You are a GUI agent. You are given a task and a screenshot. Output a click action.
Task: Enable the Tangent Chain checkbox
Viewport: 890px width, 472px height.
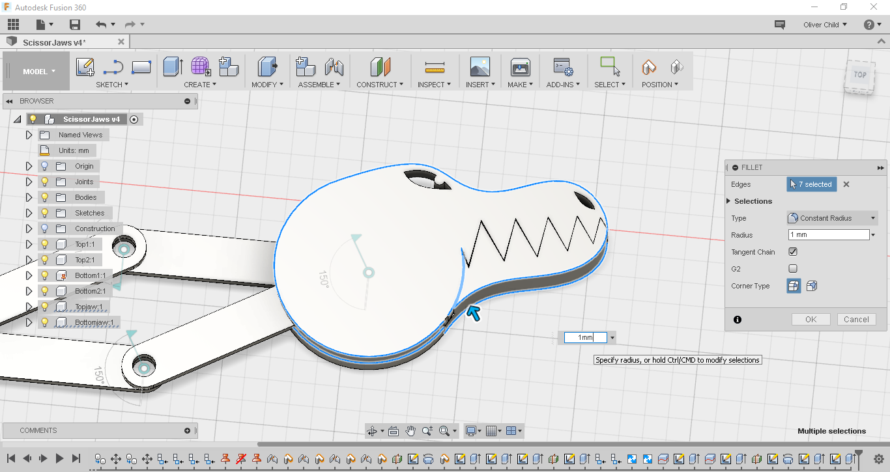pos(792,251)
